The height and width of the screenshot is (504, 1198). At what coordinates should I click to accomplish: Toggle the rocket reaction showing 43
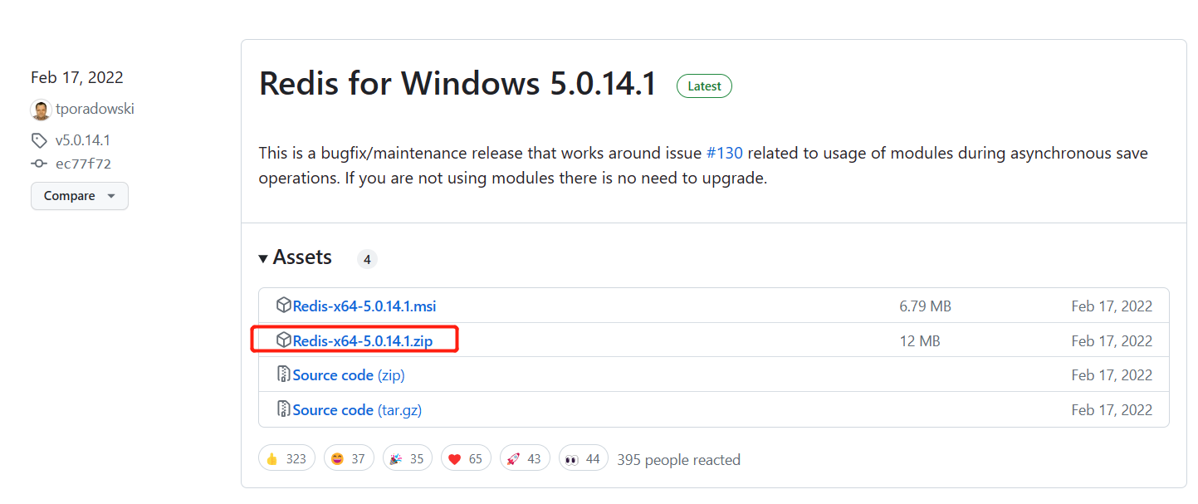pyautogui.click(x=525, y=458)
